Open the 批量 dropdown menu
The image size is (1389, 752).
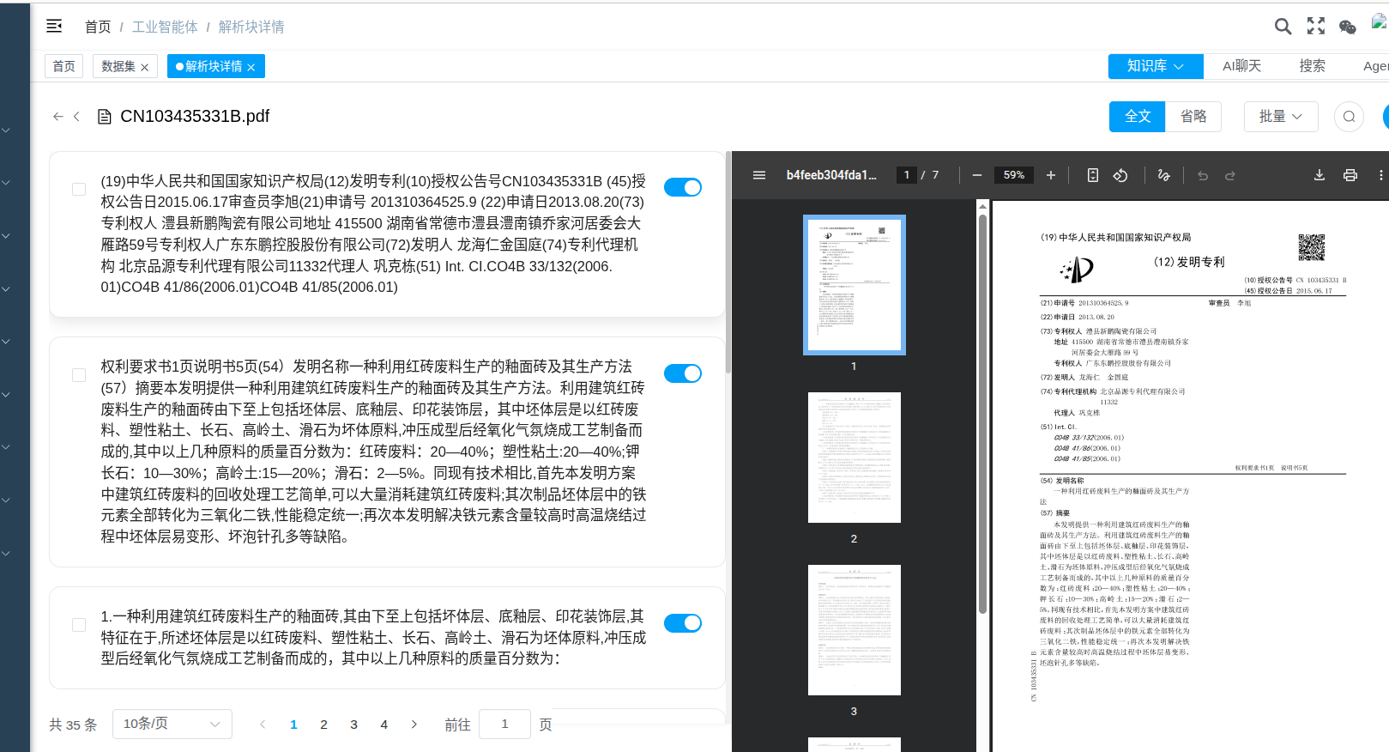click(1280, 117)
